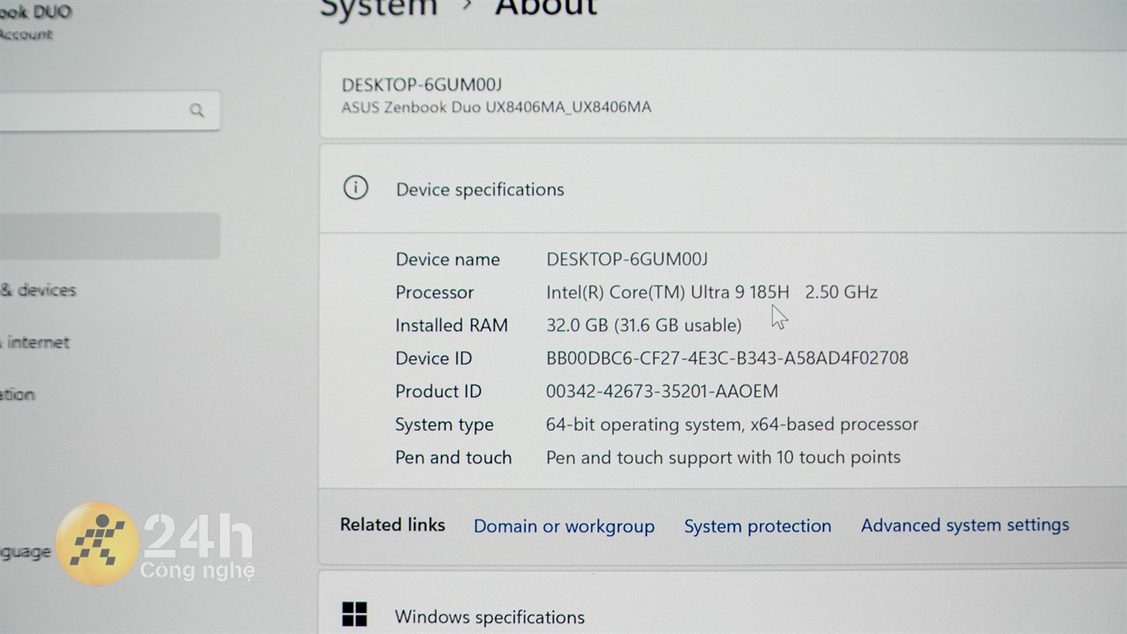This screenshot has width=1127, height=634.
Task: Click the Device name row value in specifications
Action: coord(627,259)
